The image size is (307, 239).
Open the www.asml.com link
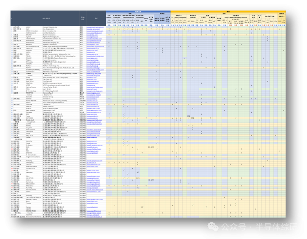coord(91,77)
